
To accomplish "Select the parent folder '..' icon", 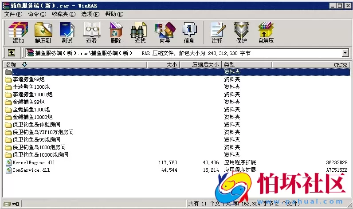I will [x=8, y=72].
